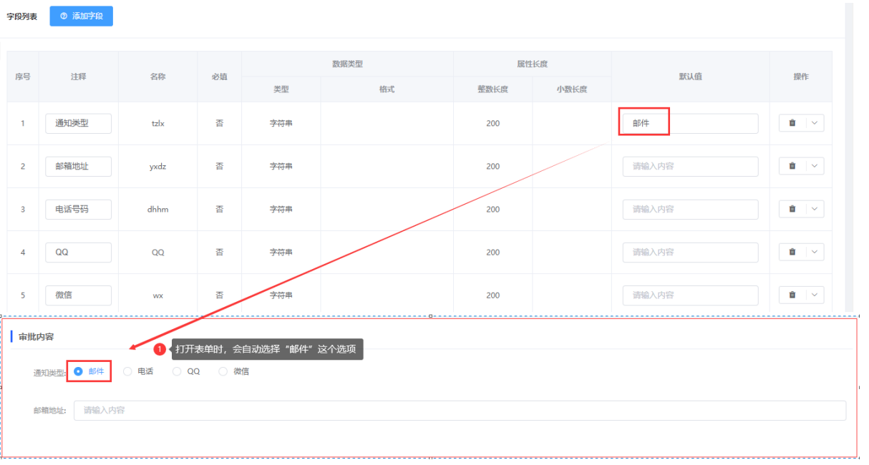Click the 小数长度 sub-header
869x465 pixels.
coord(571,89)
